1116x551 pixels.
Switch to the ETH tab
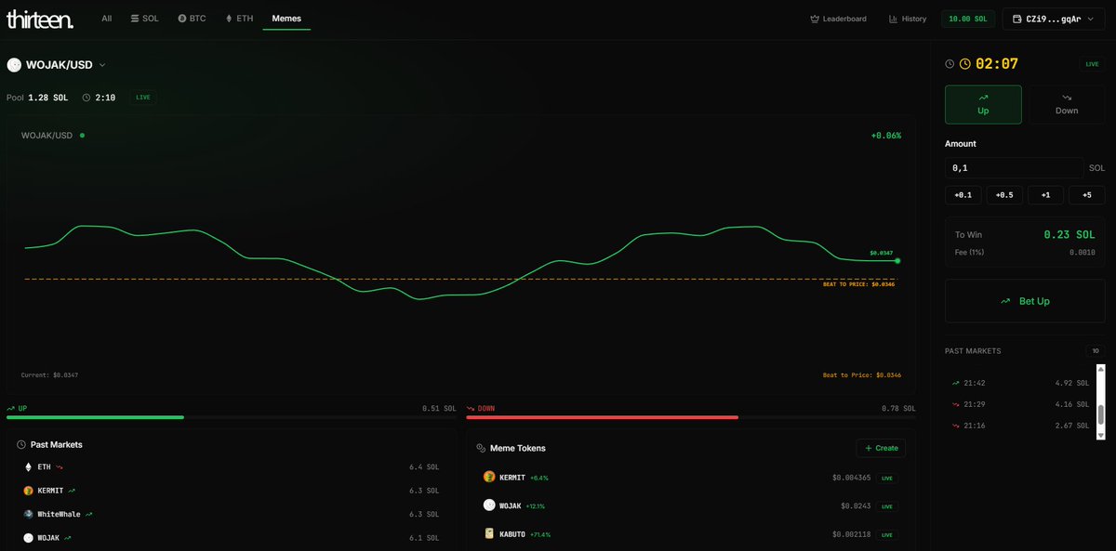239,19
